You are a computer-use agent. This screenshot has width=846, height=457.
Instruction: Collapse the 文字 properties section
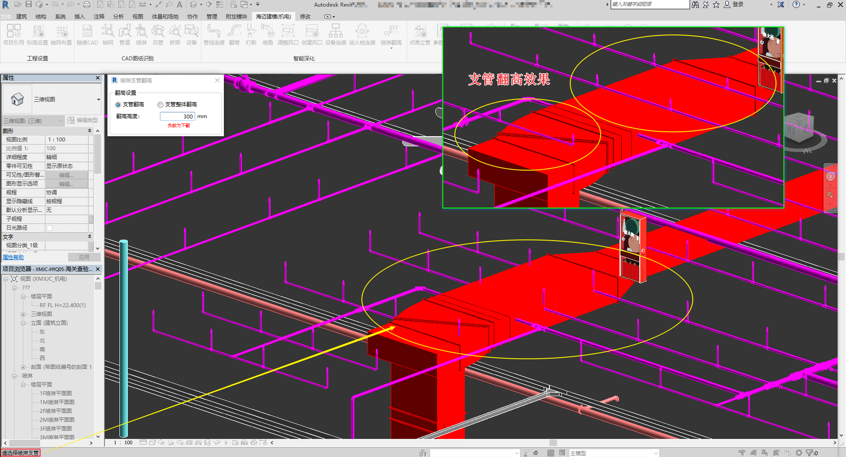pyautogui.click(x=90, y=237)
